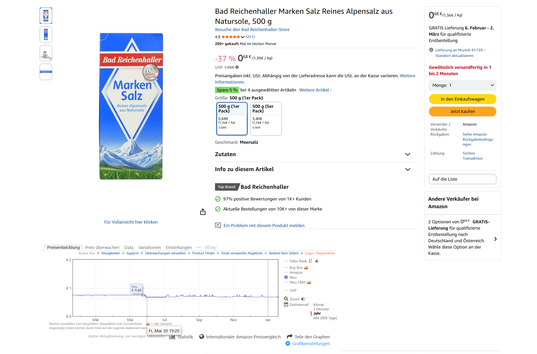Toggle the Zoom switch in Keepa chart

point(303,299)
